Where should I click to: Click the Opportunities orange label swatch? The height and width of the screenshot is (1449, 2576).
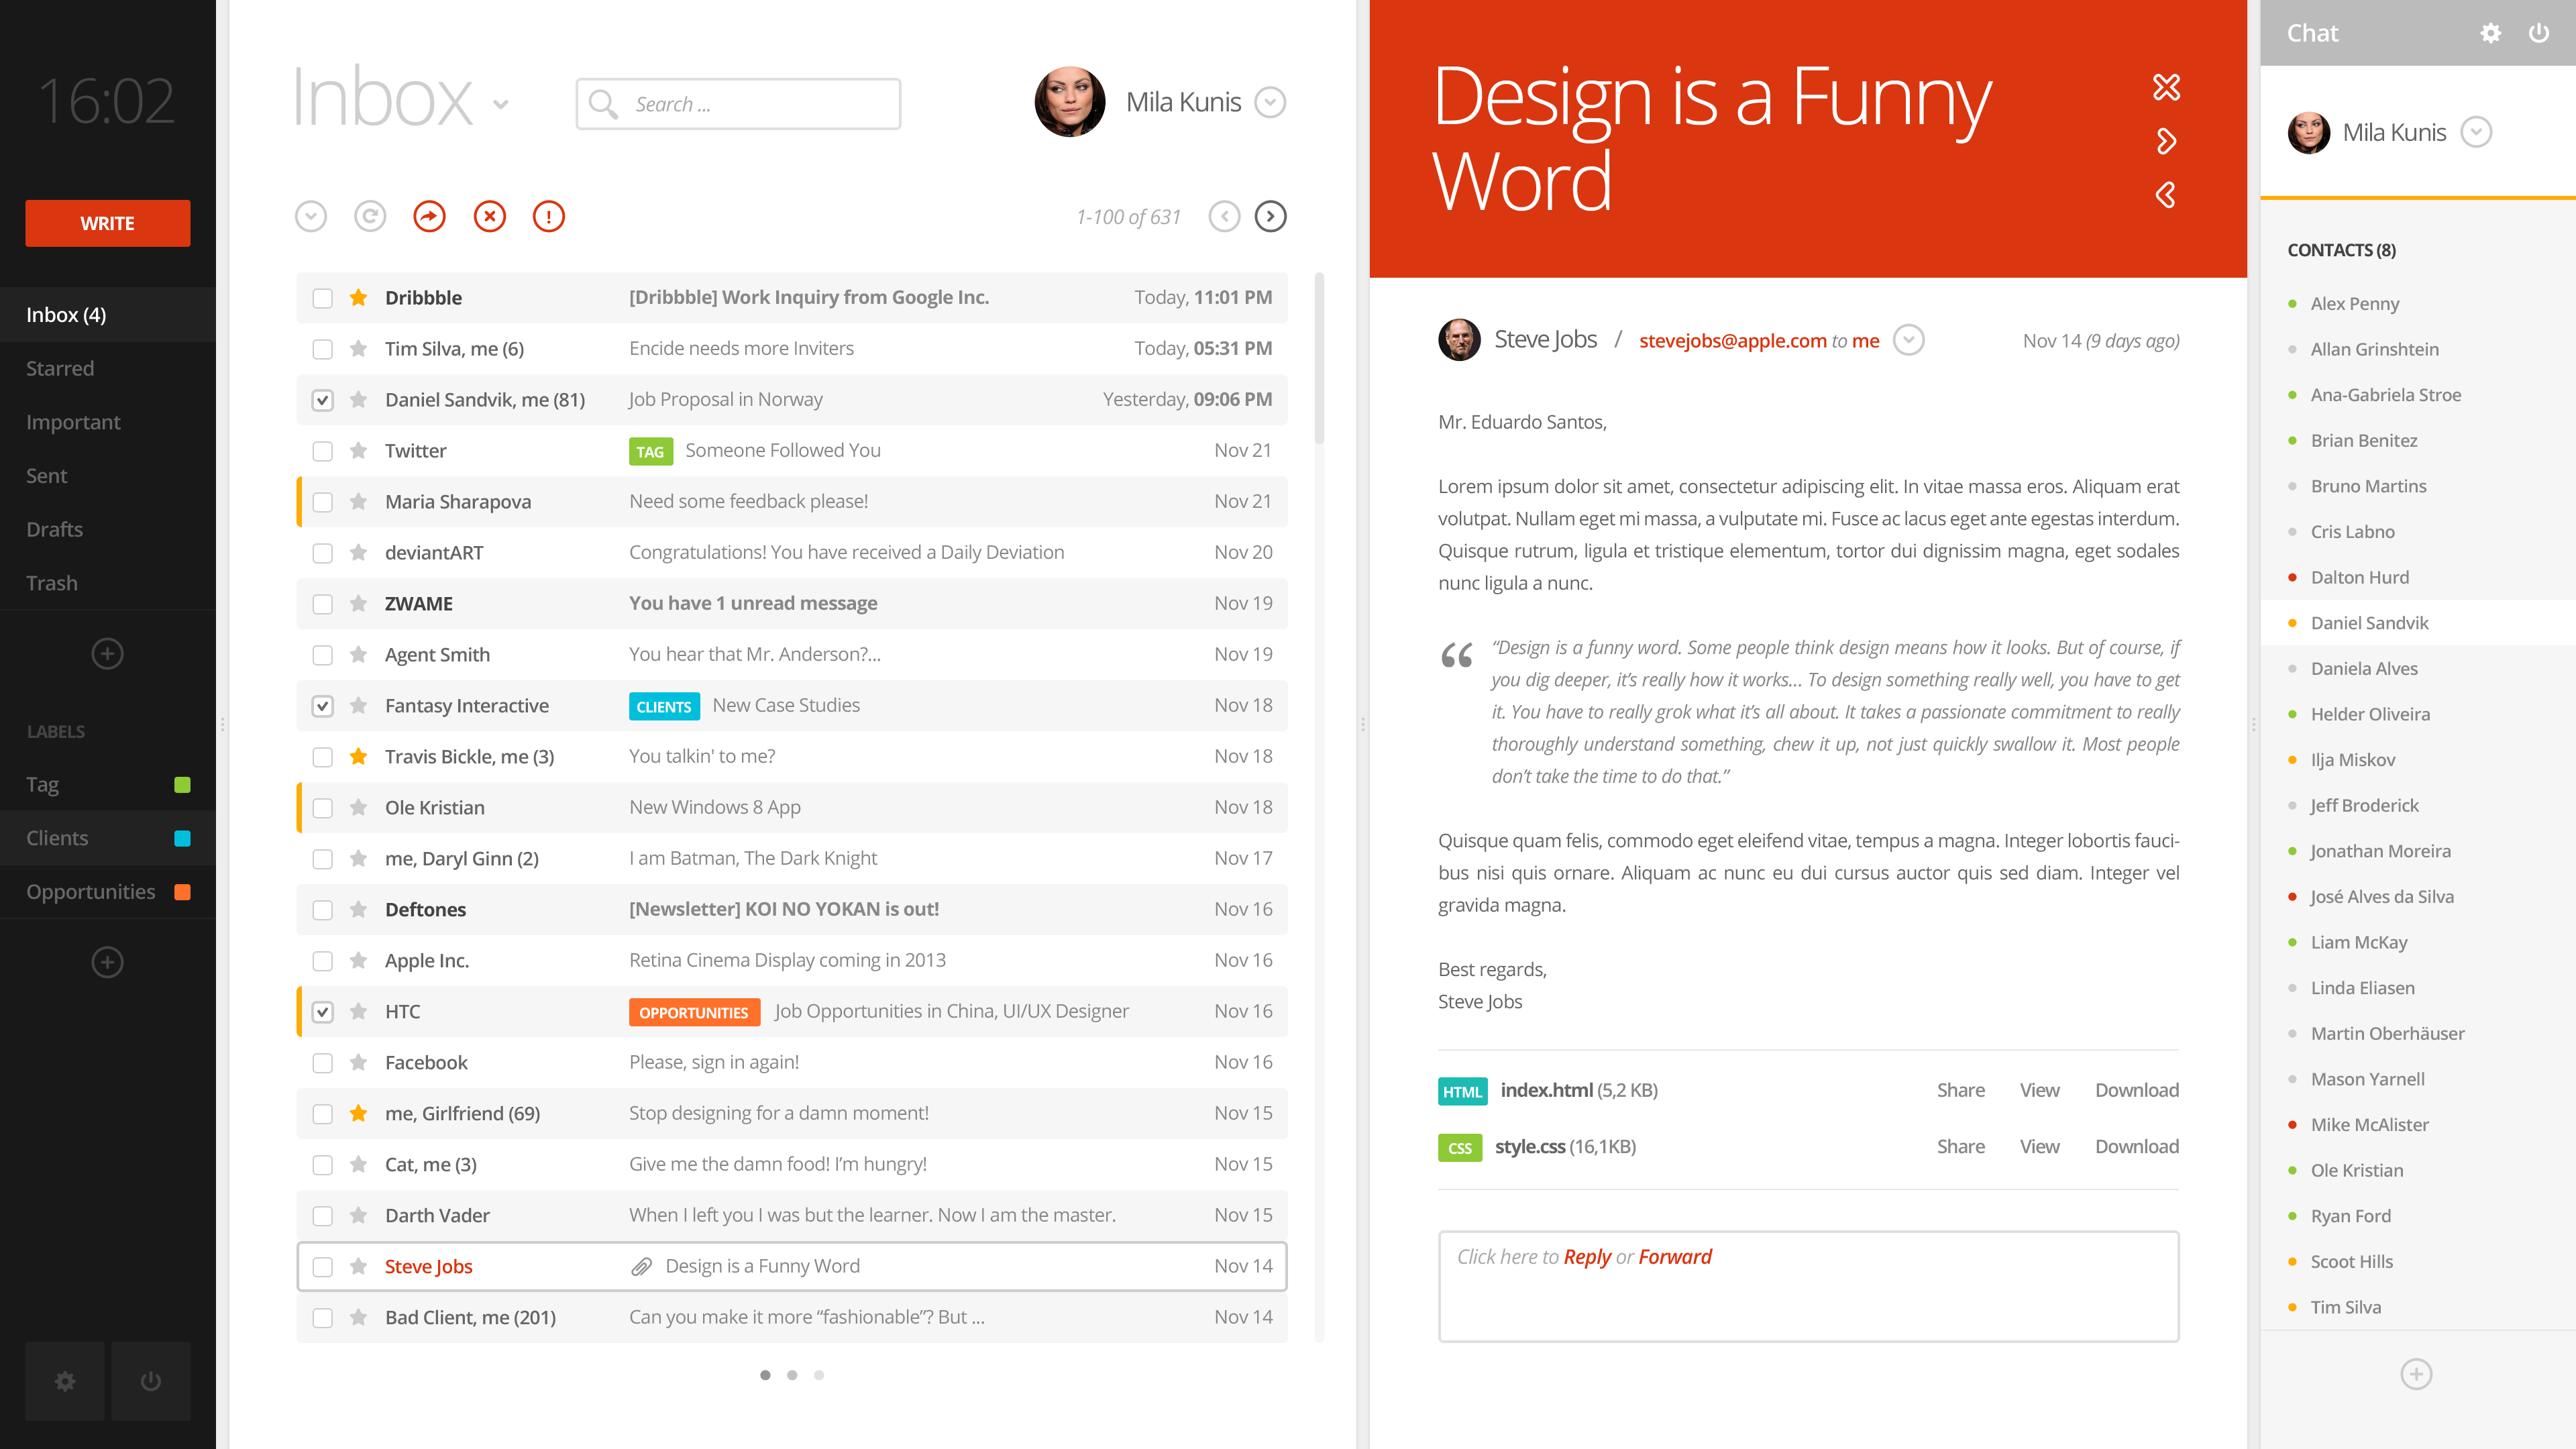click(x=182, y=892)
